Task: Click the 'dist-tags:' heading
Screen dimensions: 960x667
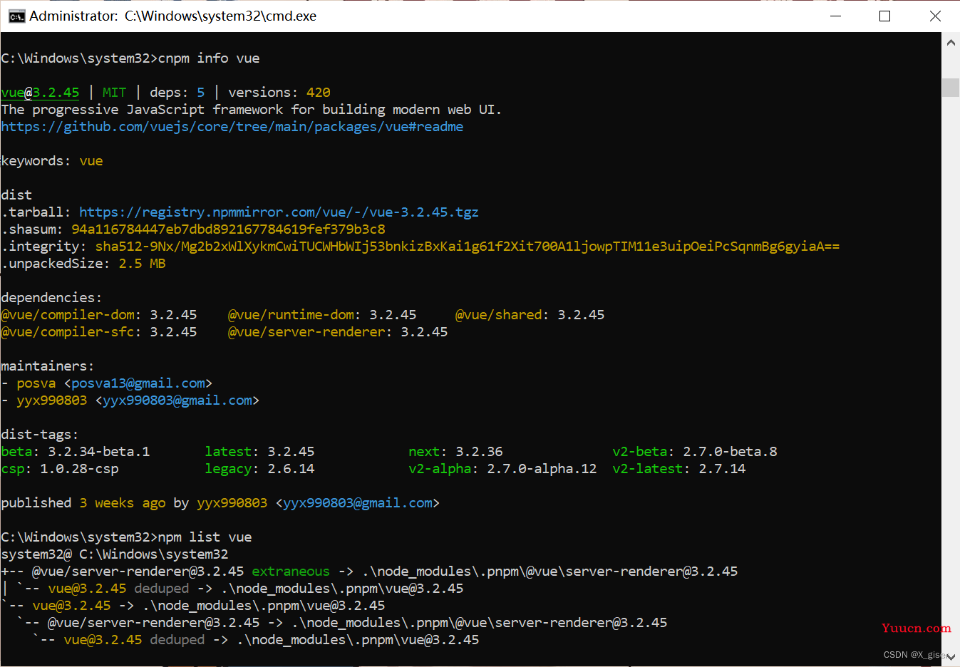Action: coord(40,435)
